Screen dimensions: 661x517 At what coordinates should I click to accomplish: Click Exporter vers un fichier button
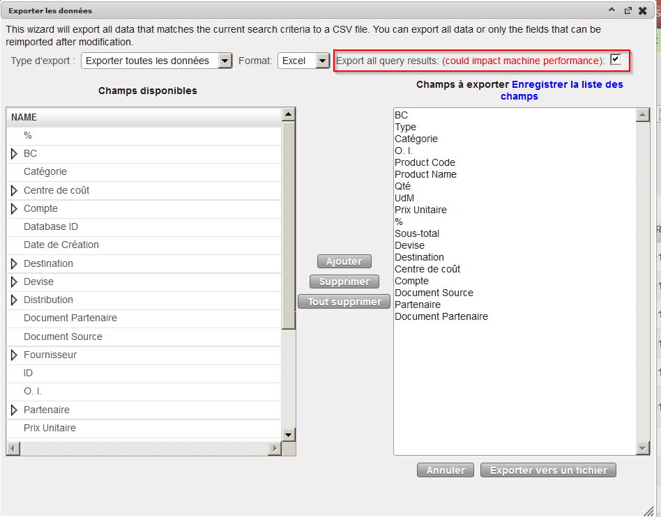[x=548, y=470]
